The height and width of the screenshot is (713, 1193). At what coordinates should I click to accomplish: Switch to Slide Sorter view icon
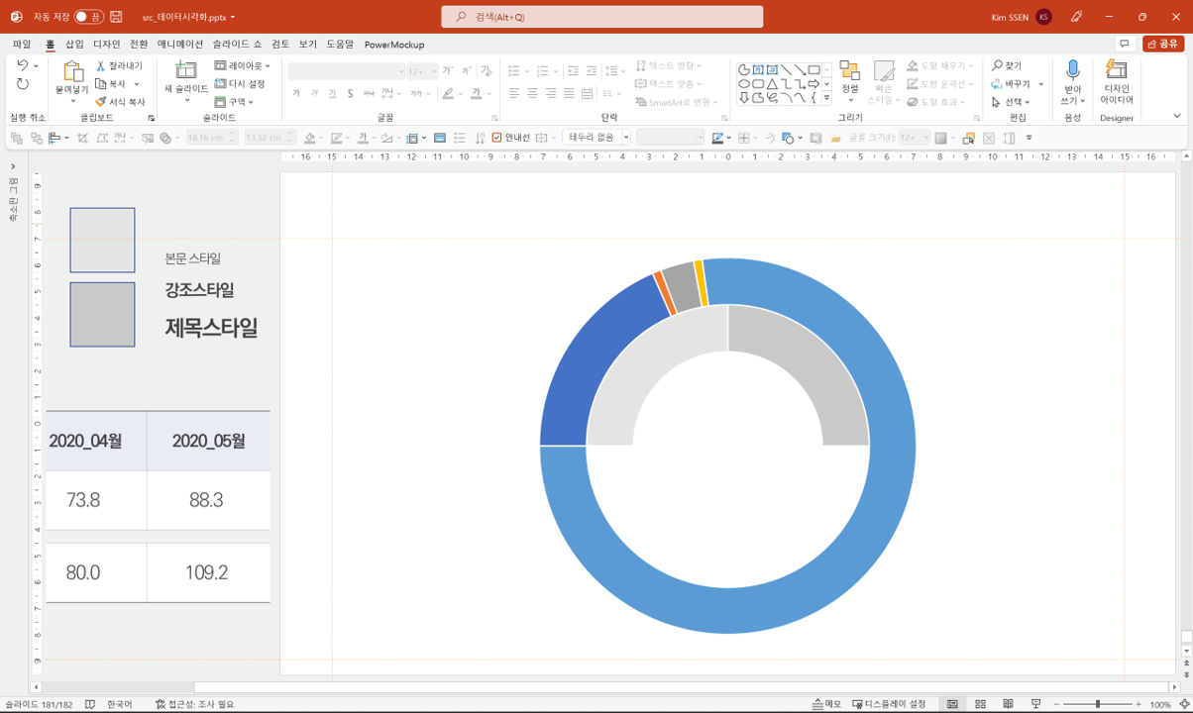(x=980, y=704)
